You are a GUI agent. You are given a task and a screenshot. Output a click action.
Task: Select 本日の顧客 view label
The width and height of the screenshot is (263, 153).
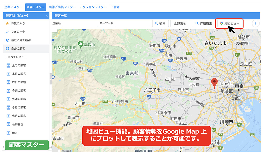[x=19, y=74]
